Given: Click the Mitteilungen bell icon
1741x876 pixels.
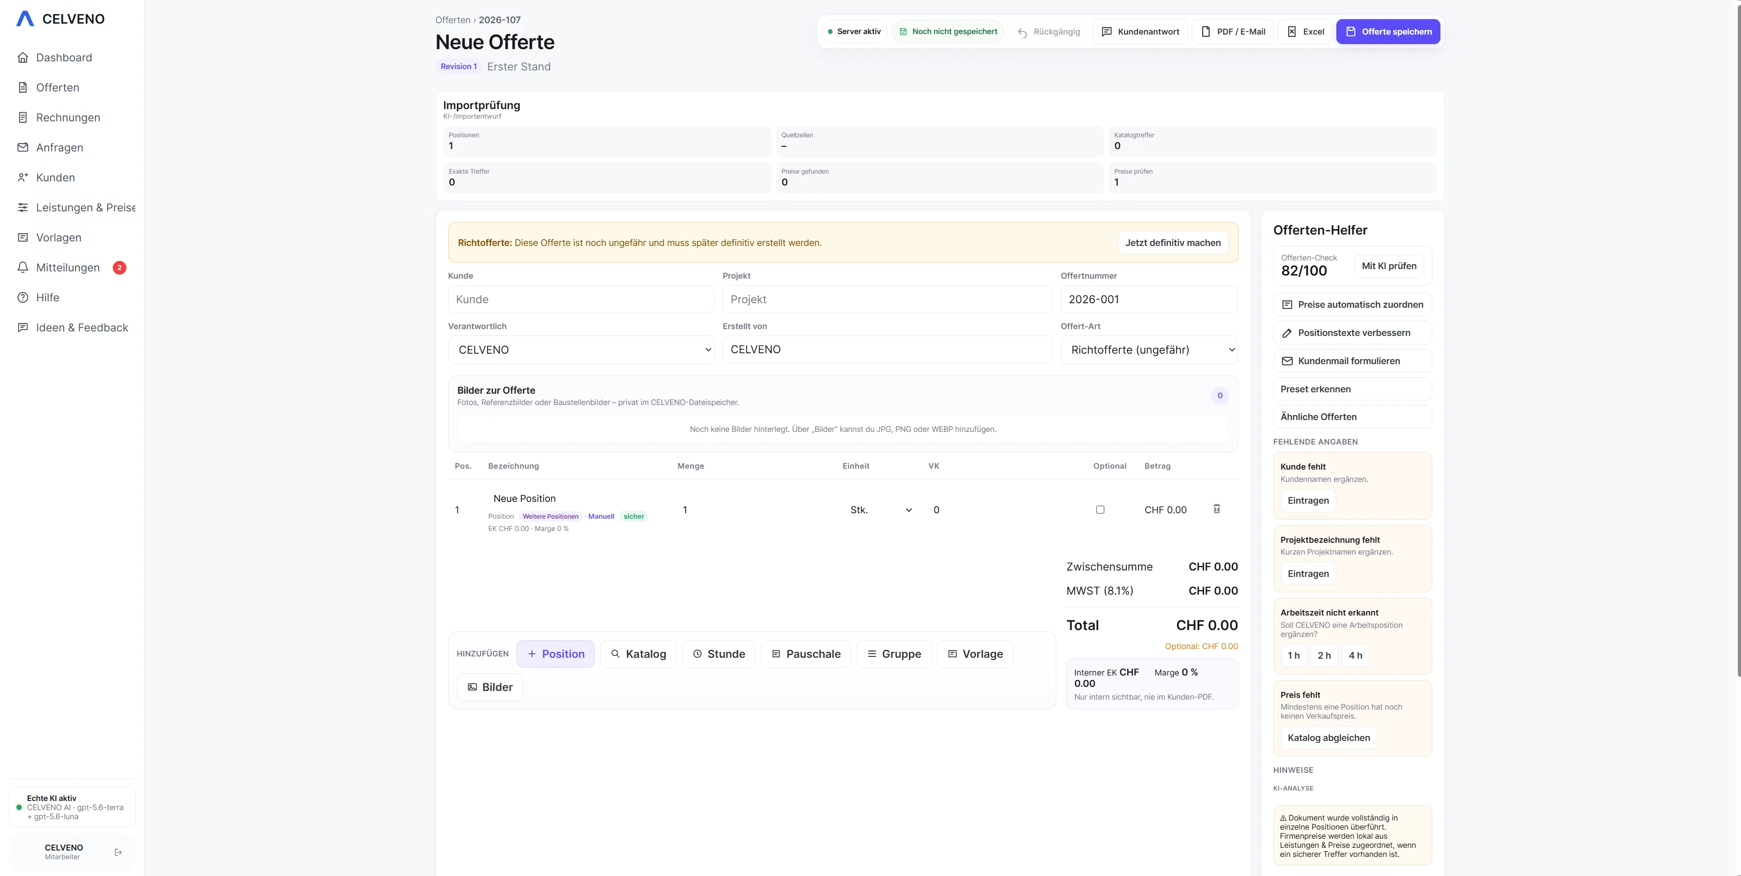Looking at the screenshot, I should tap(23, 268).
